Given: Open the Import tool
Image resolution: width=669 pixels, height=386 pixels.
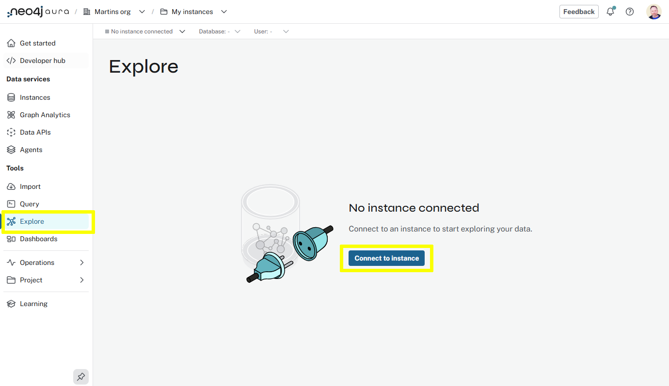Looking at the screenshot, I should click(x=11, y=186).
